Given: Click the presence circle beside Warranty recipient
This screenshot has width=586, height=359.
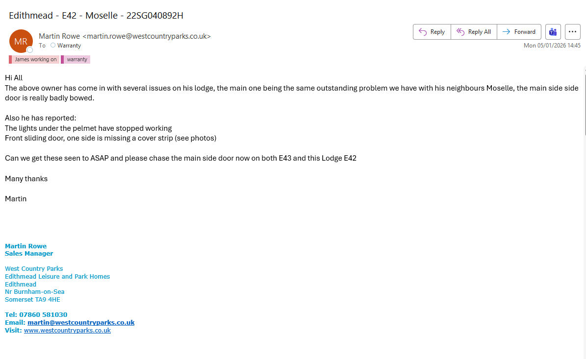Looking at the screenshot, I should 53,46.
